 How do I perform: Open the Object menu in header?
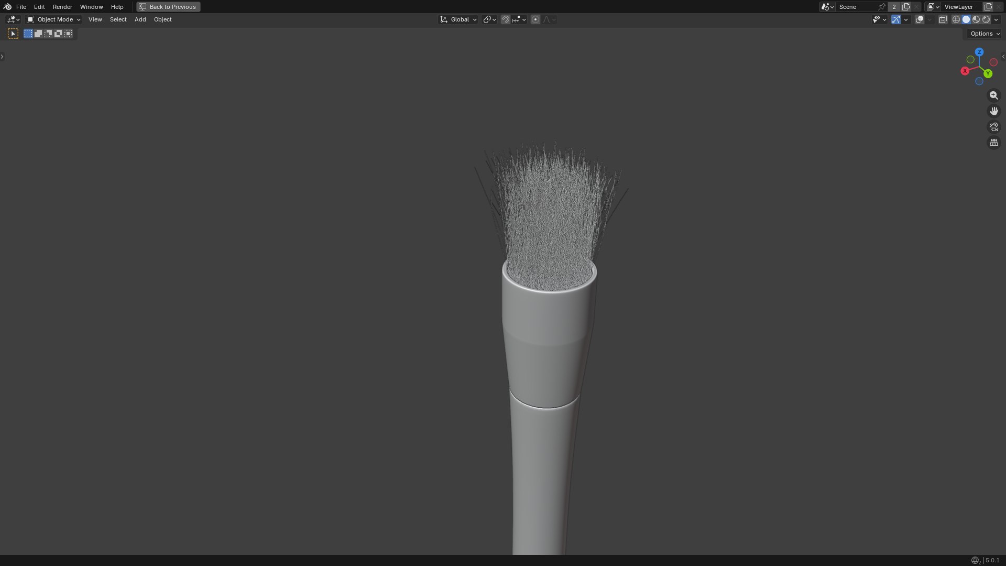coord(162,19)
